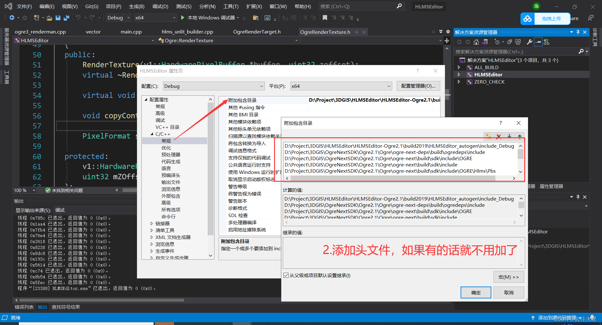Move the line down with the down arrow icon
This screenshot has width=602, height=325.
pyautogui.click(x=509, y=136)
